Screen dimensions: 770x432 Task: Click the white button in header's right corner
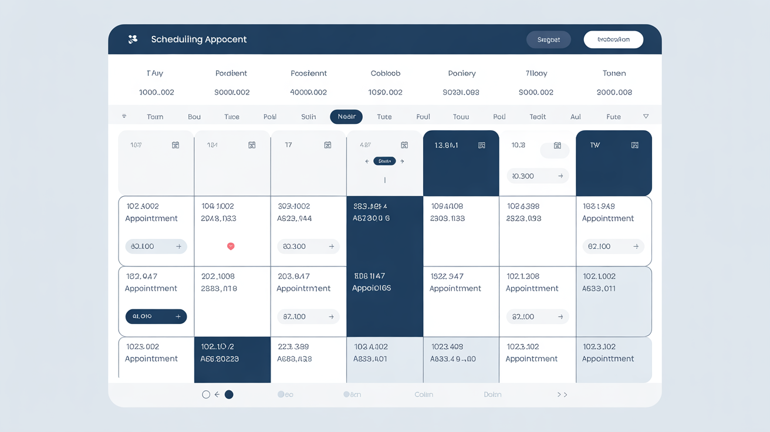[613, 39]
